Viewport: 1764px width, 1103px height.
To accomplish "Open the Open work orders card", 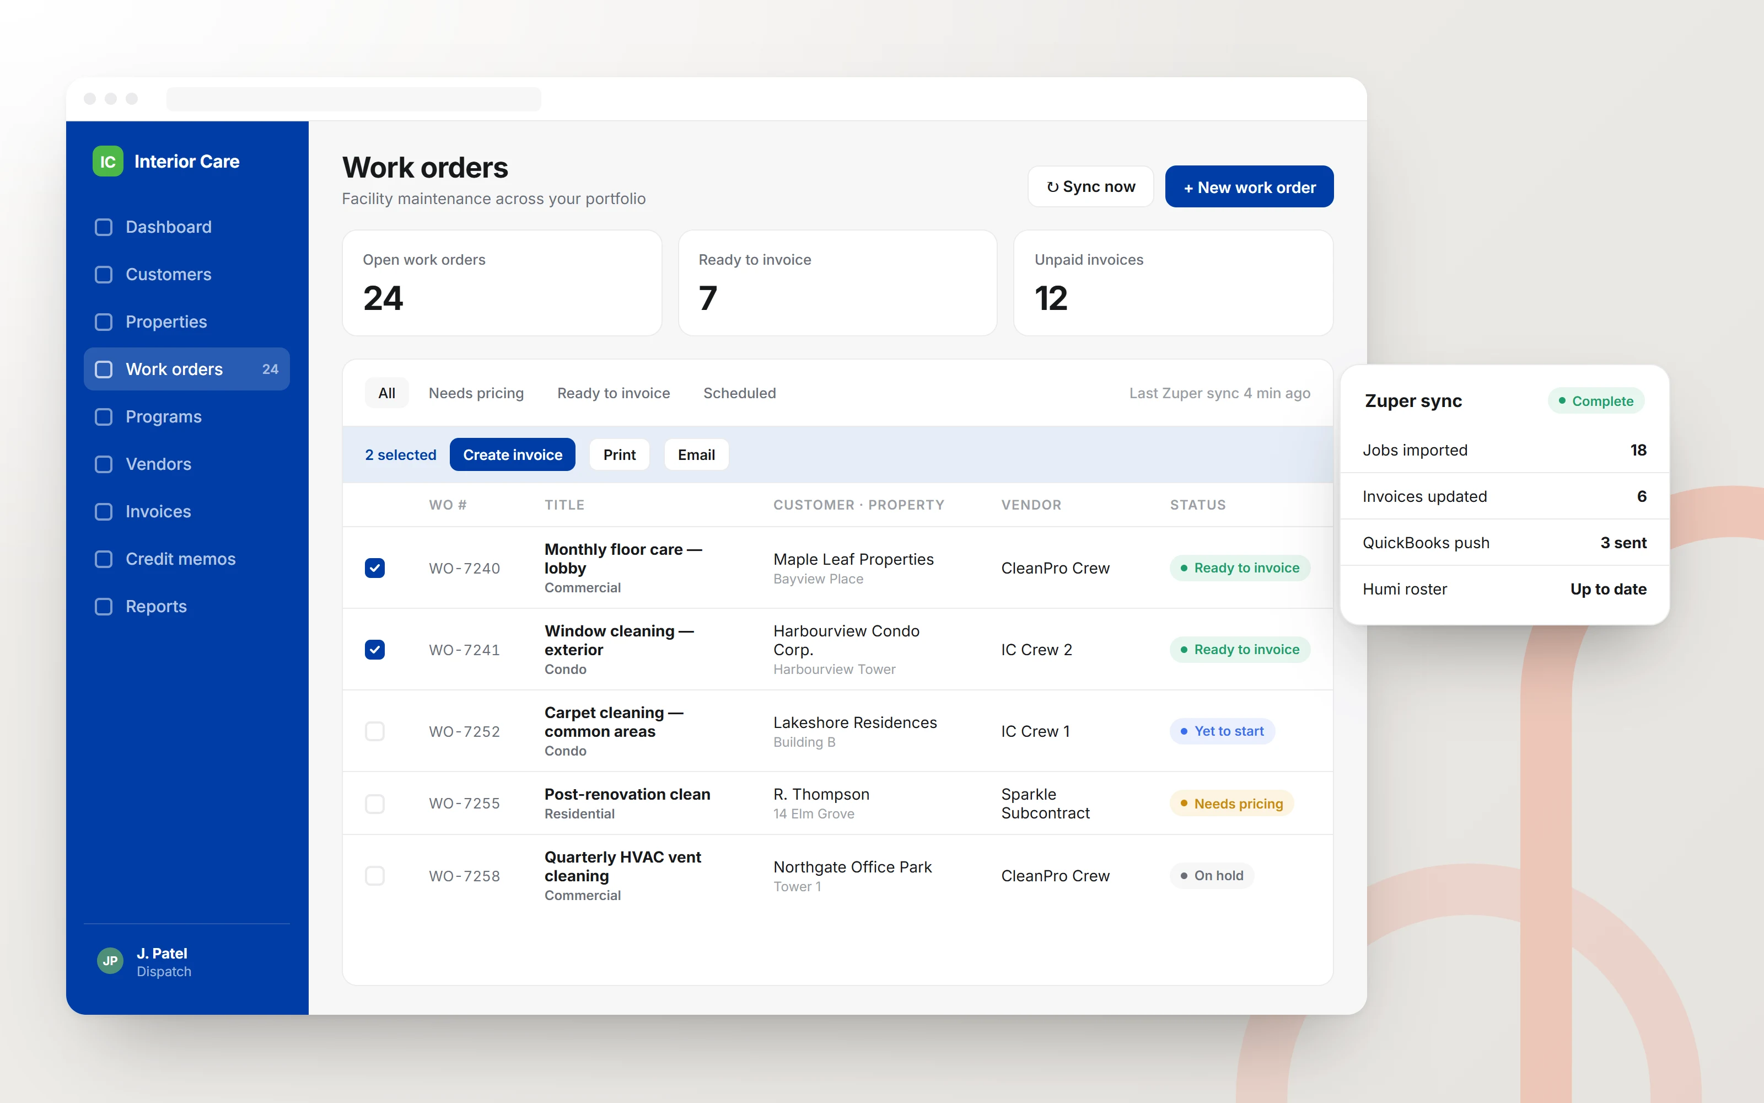I will tap(502, 283).
